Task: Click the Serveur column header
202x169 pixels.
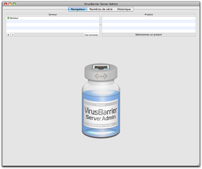Action: pos(53,15)
